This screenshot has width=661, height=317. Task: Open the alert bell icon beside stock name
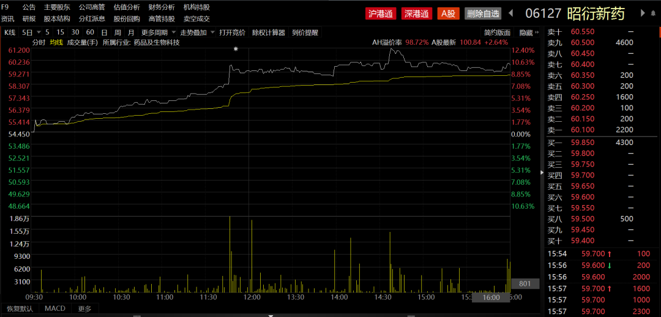654,13
